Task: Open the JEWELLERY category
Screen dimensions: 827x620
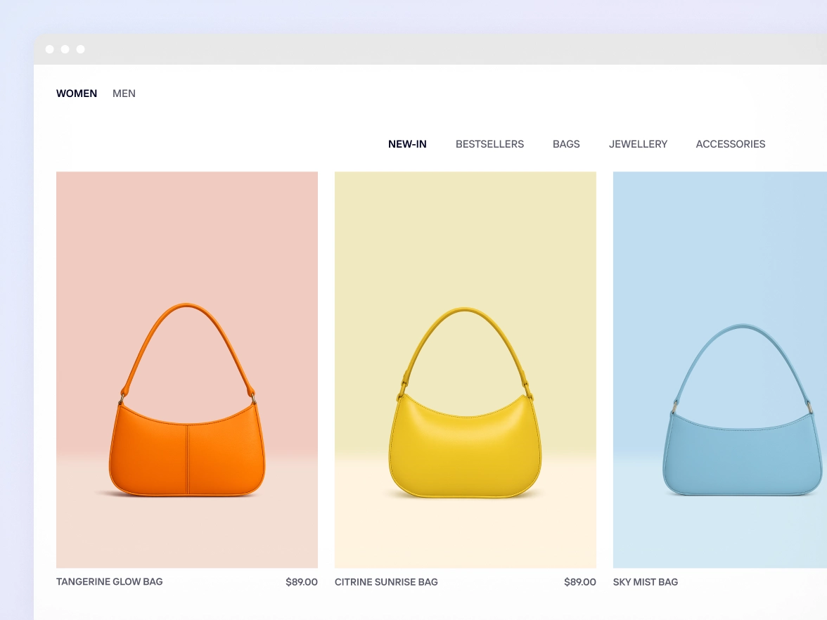Action: 638,144
